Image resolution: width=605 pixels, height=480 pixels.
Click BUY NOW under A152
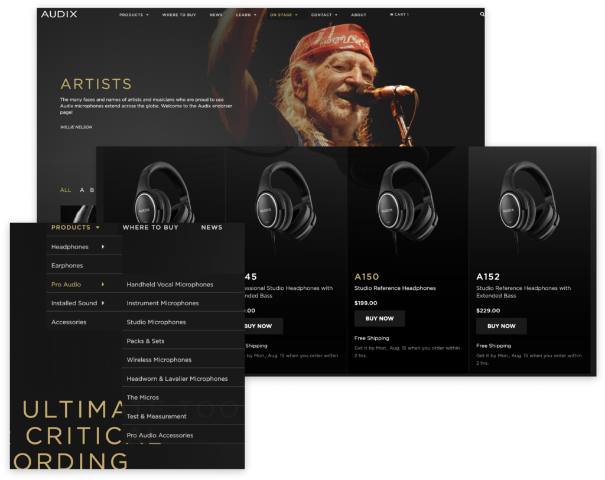[x=501, y=326]
